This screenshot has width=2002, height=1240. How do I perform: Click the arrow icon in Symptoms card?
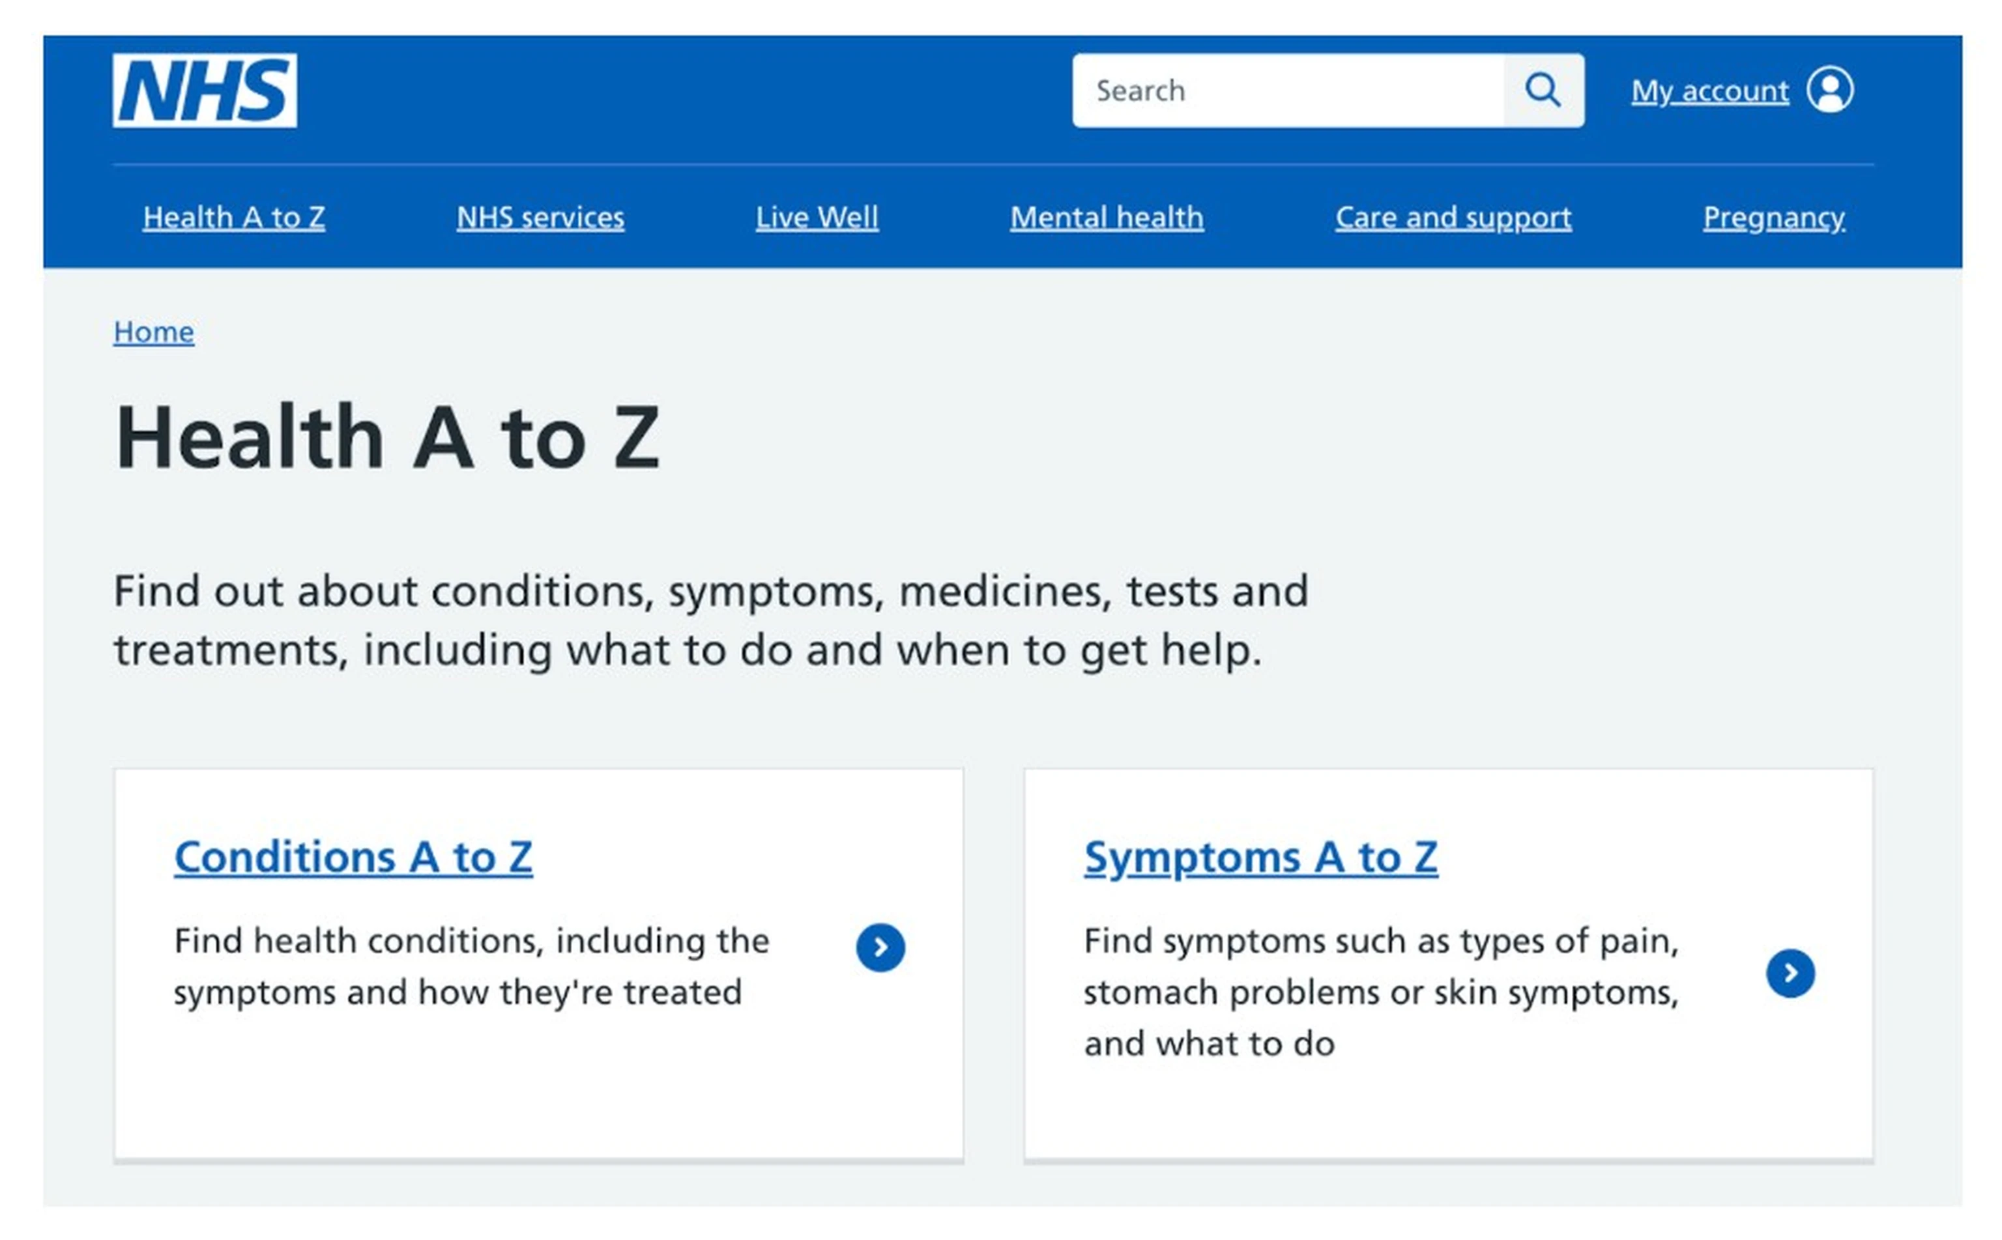click(x=1790, y=973)
